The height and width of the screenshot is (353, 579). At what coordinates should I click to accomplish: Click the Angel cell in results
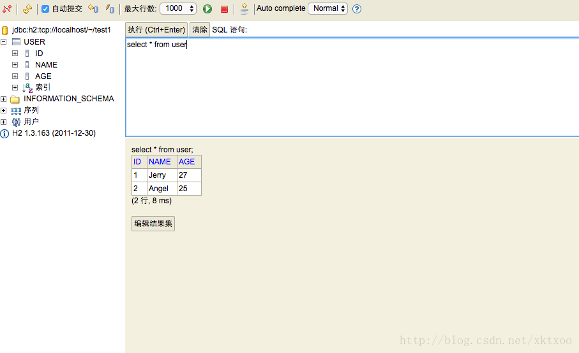pos(162,189)
